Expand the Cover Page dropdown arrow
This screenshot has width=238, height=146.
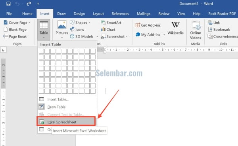tap(29, 23)
